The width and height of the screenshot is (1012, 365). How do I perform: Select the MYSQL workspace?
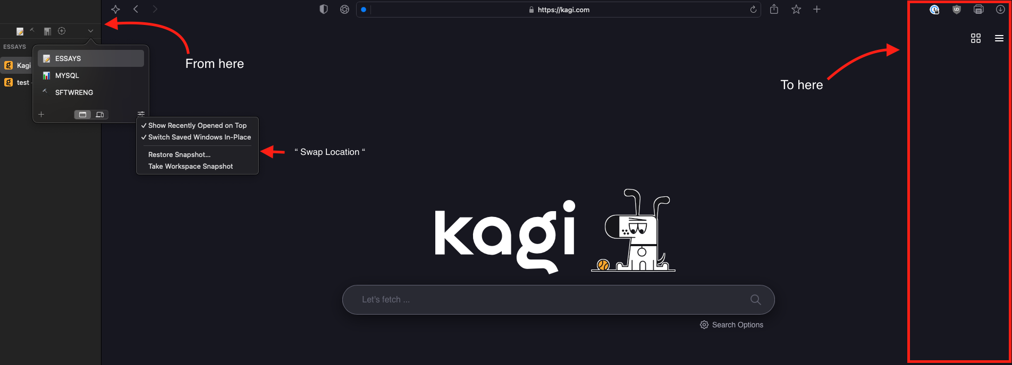point(67,76)
